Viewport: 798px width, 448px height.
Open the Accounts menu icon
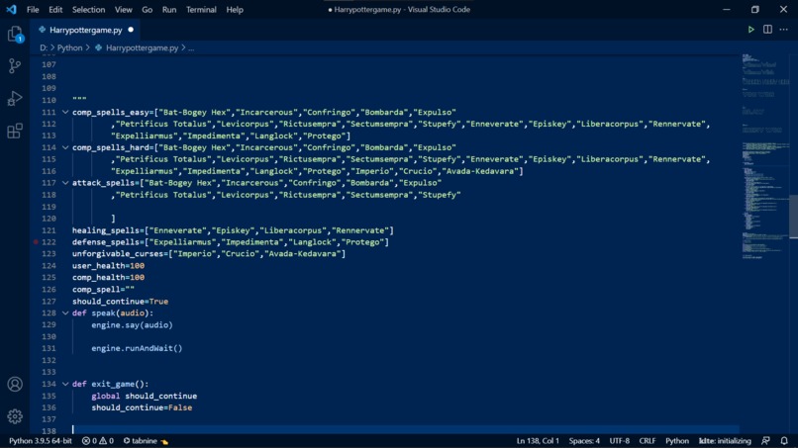tap(15, 384)
